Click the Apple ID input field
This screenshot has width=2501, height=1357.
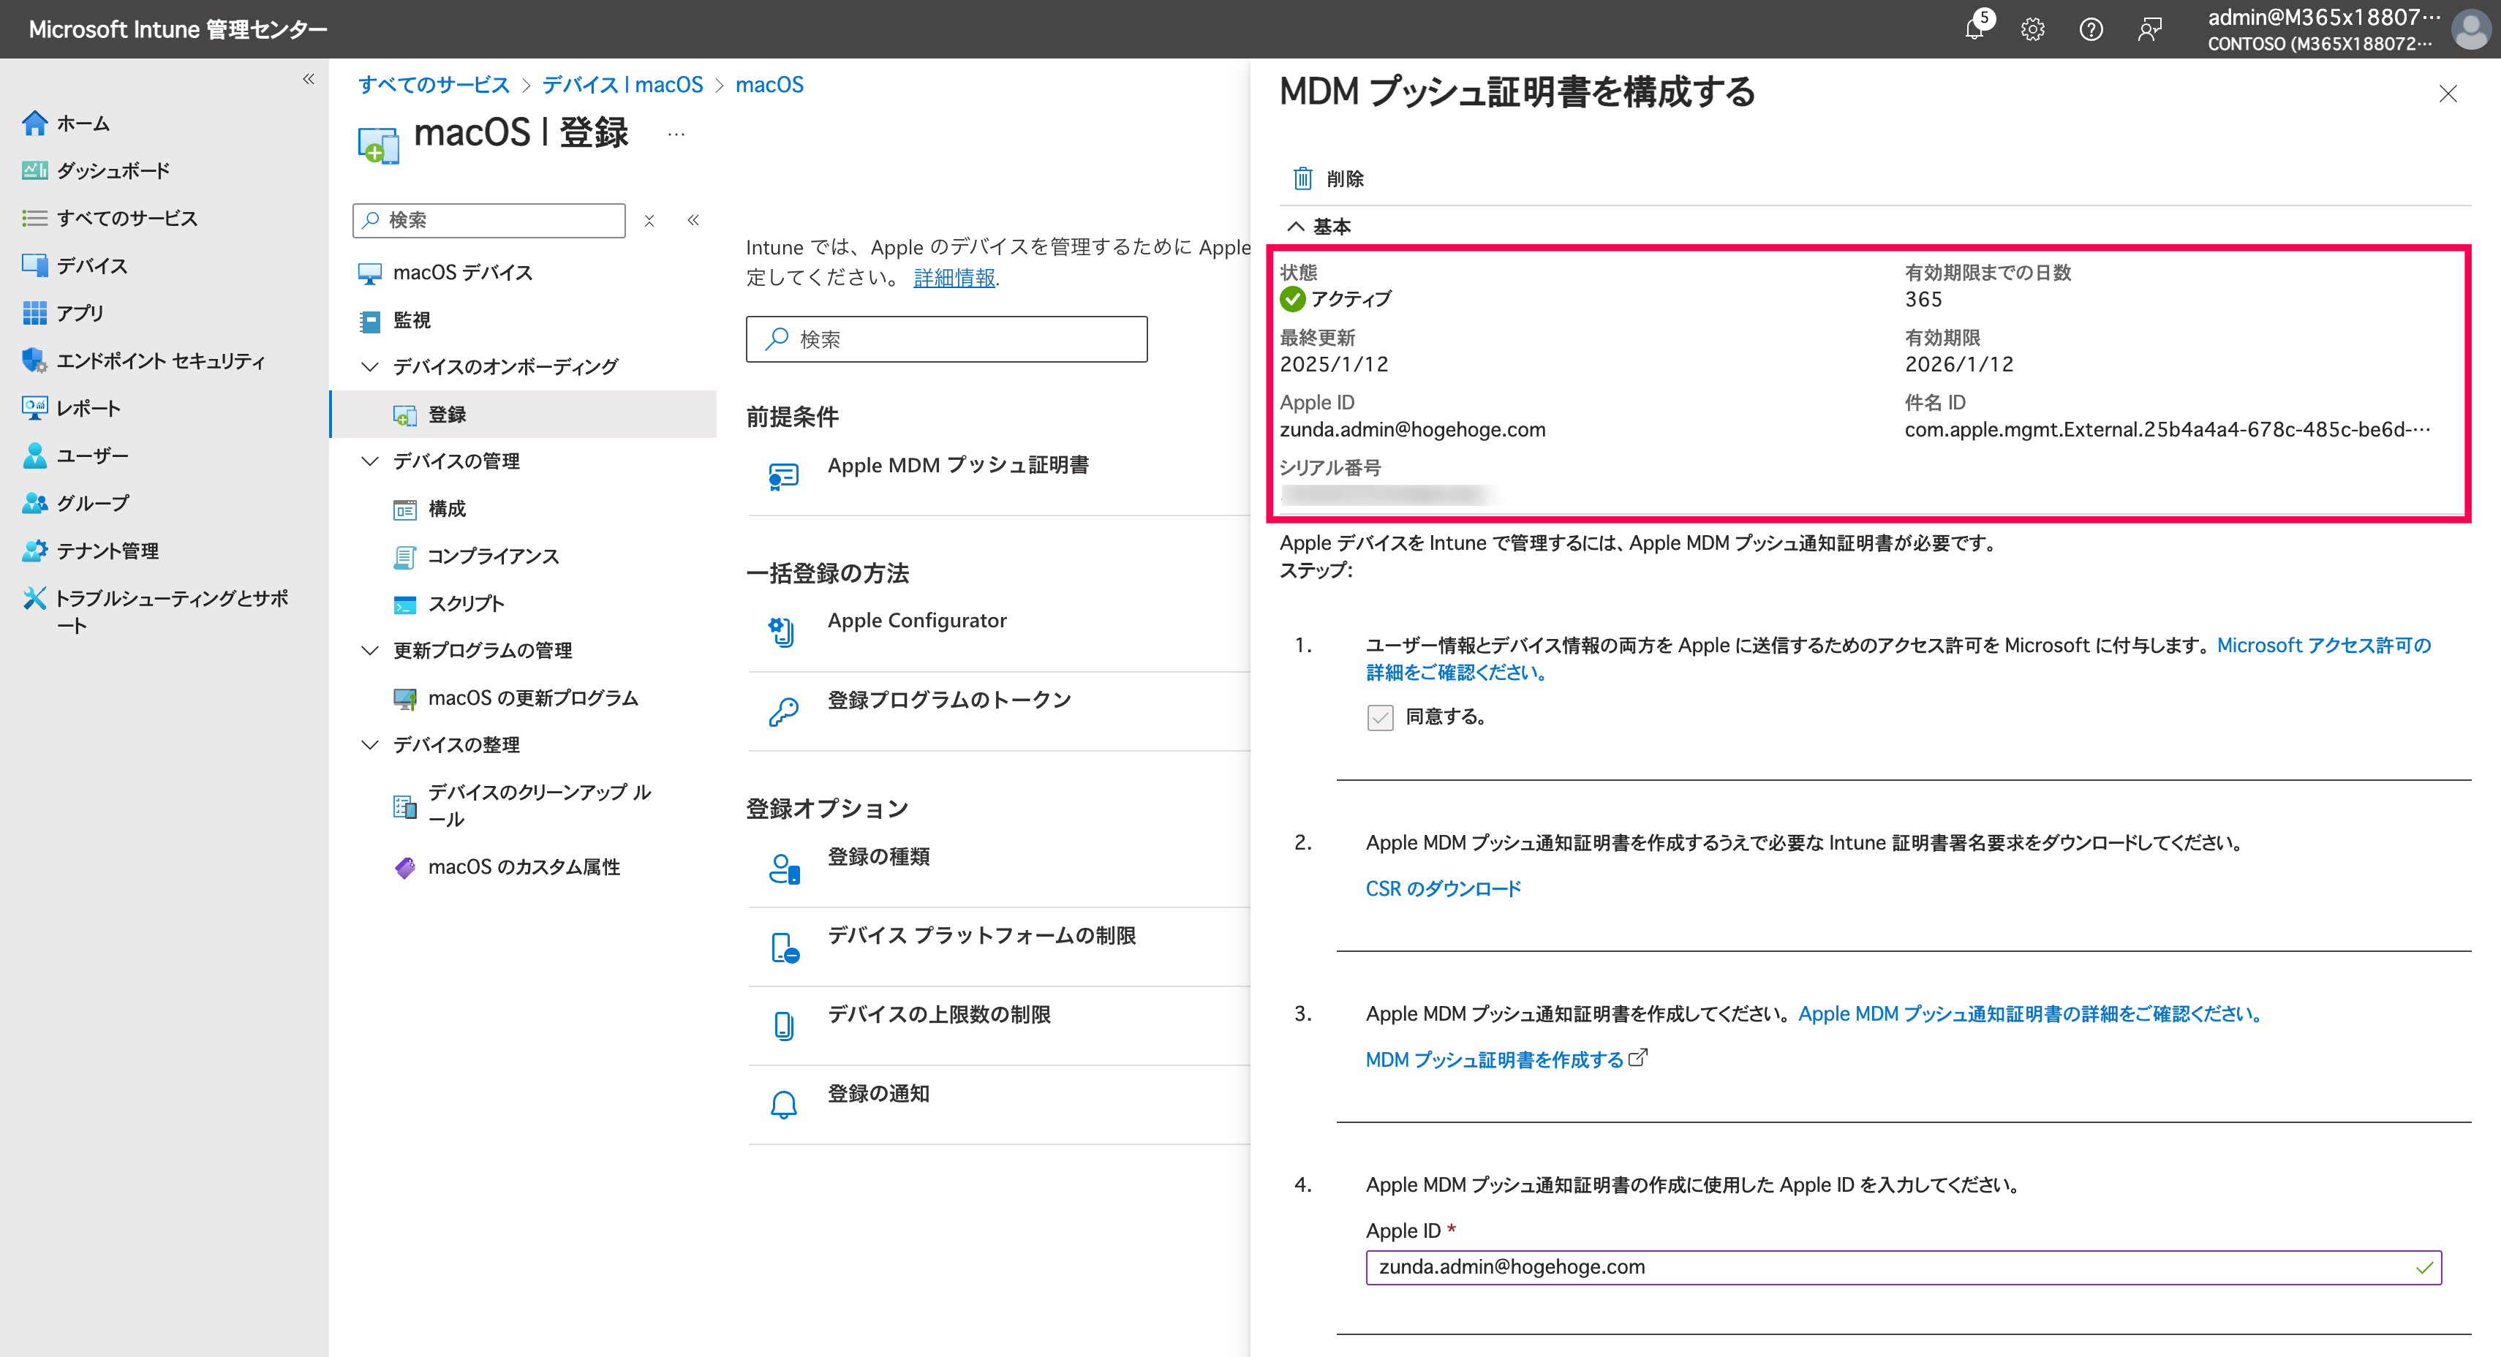click(1903, 1268)
